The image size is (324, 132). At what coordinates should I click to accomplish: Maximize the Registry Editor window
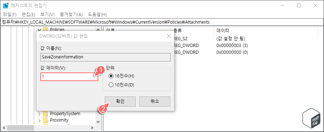pos(298,6)
